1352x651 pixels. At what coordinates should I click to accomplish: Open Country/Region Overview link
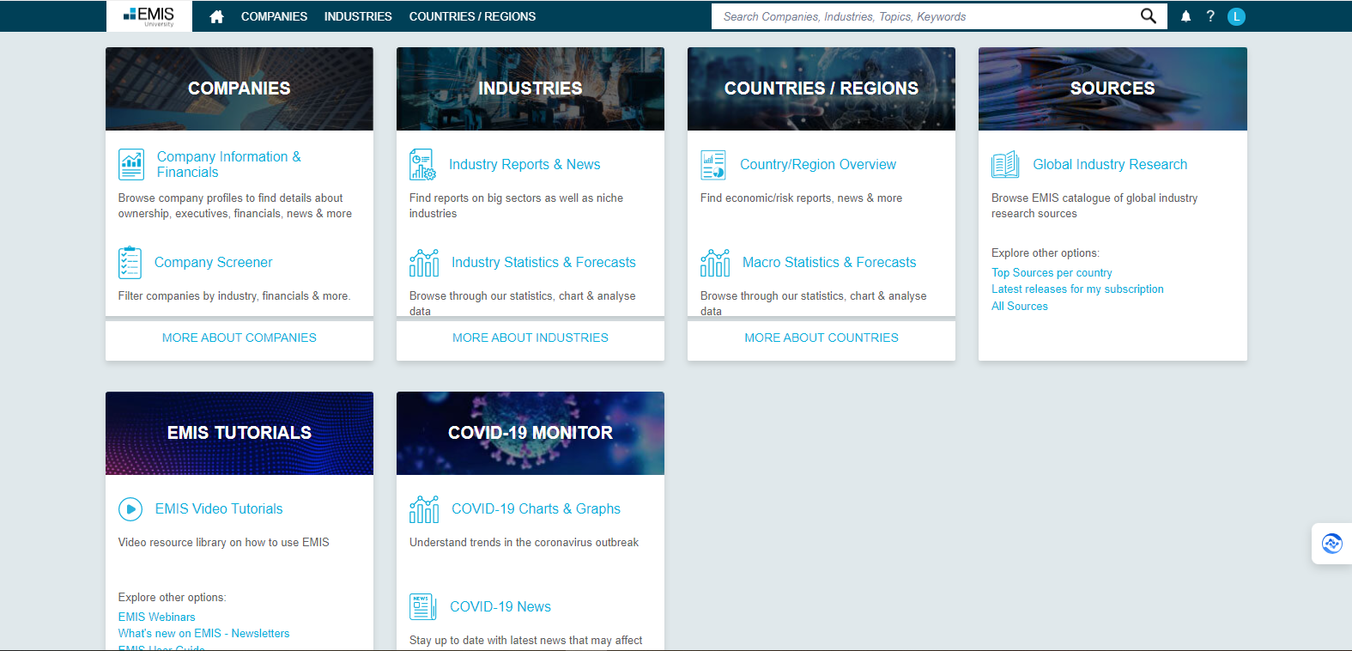818,165
